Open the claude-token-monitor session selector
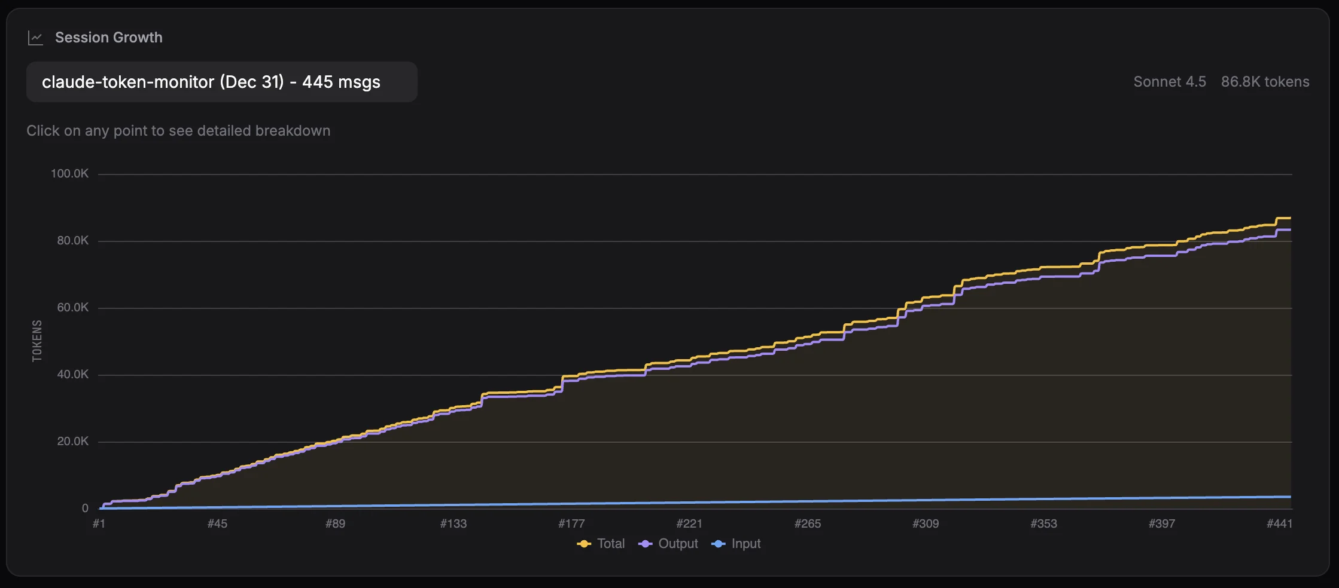The height and width of the screenshot is (588, 1339). pyautogui.click(x=221, y=82)
